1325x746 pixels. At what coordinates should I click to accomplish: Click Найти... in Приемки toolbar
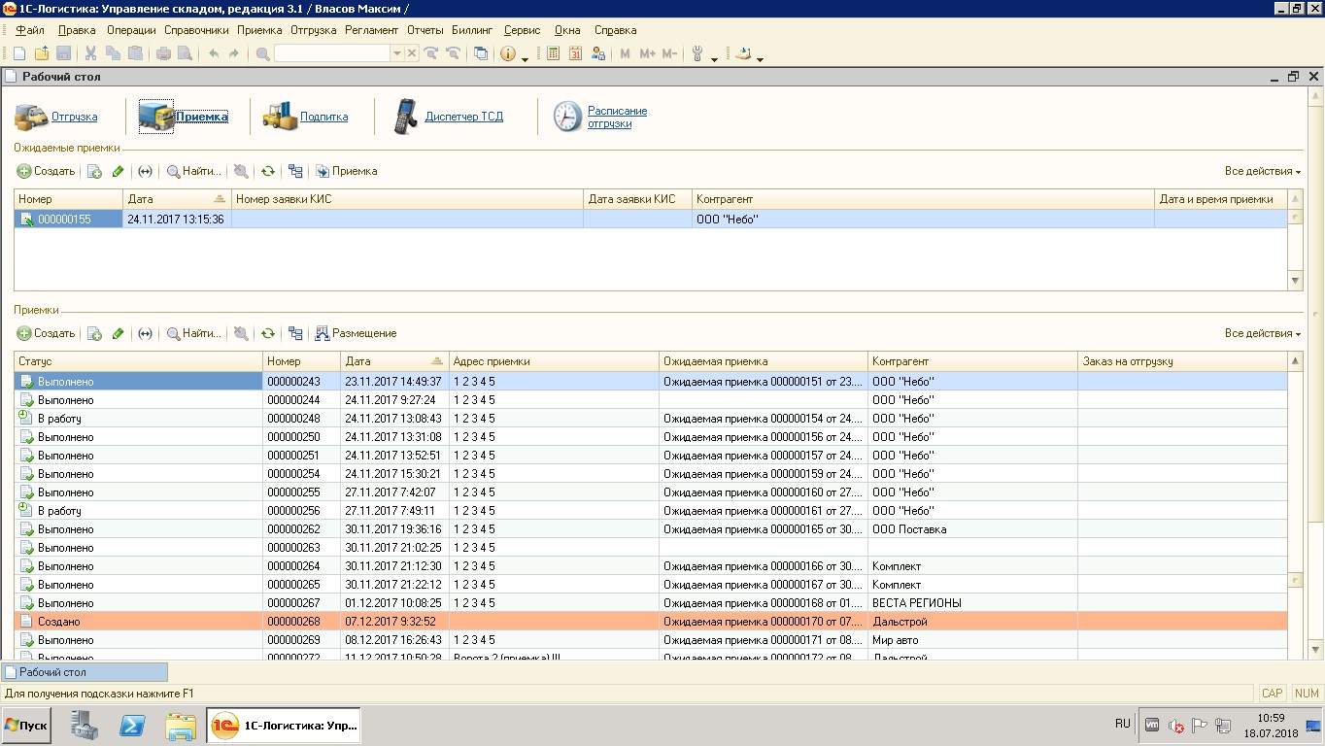point(193,333)
